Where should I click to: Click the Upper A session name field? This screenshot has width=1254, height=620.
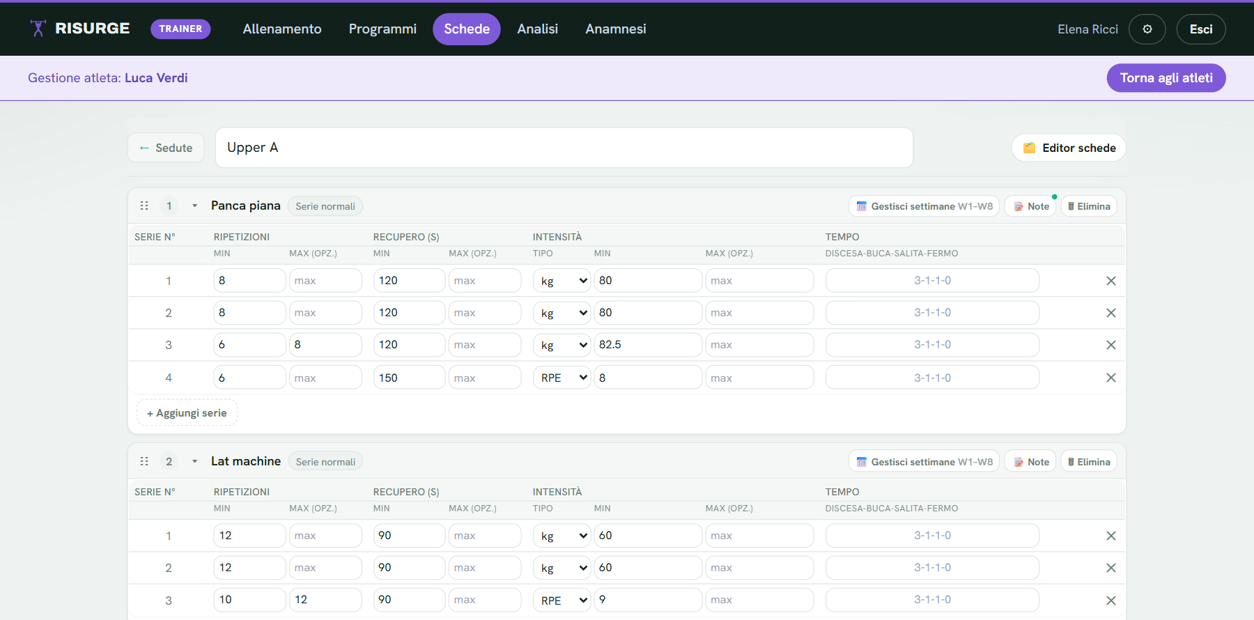(x=564, y=148)
